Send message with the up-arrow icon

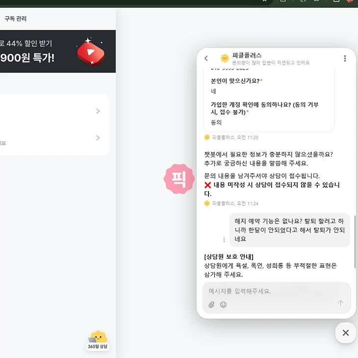[x=340, y=303]
